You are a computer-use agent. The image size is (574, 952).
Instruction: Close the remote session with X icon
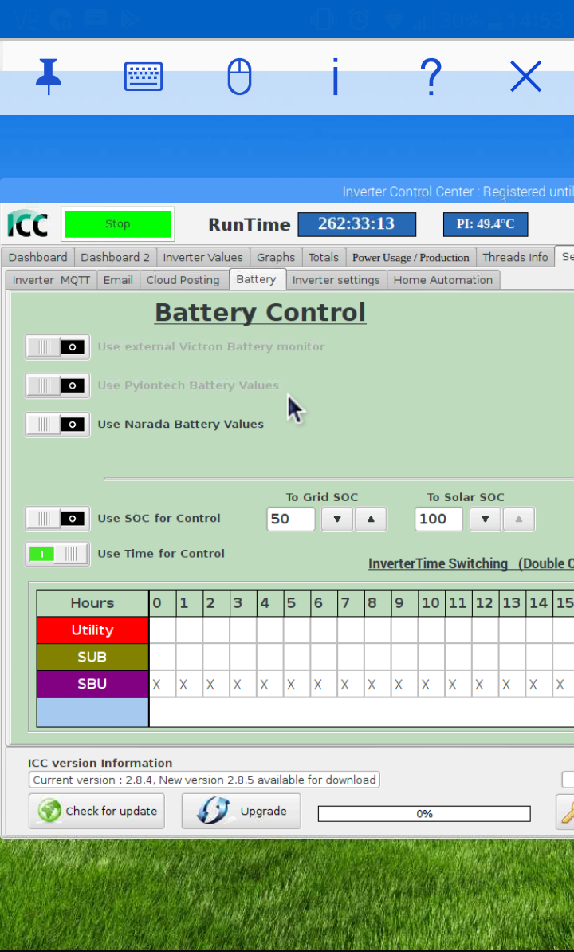[525, 77]
